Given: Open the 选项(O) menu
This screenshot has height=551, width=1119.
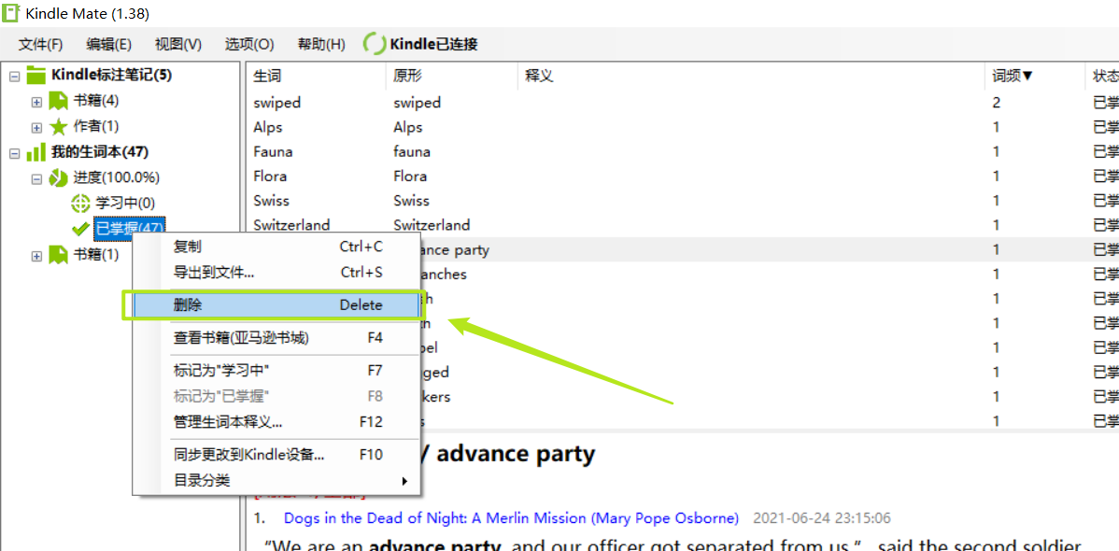Looking at the screenshot, I should [x=249, y=44].
